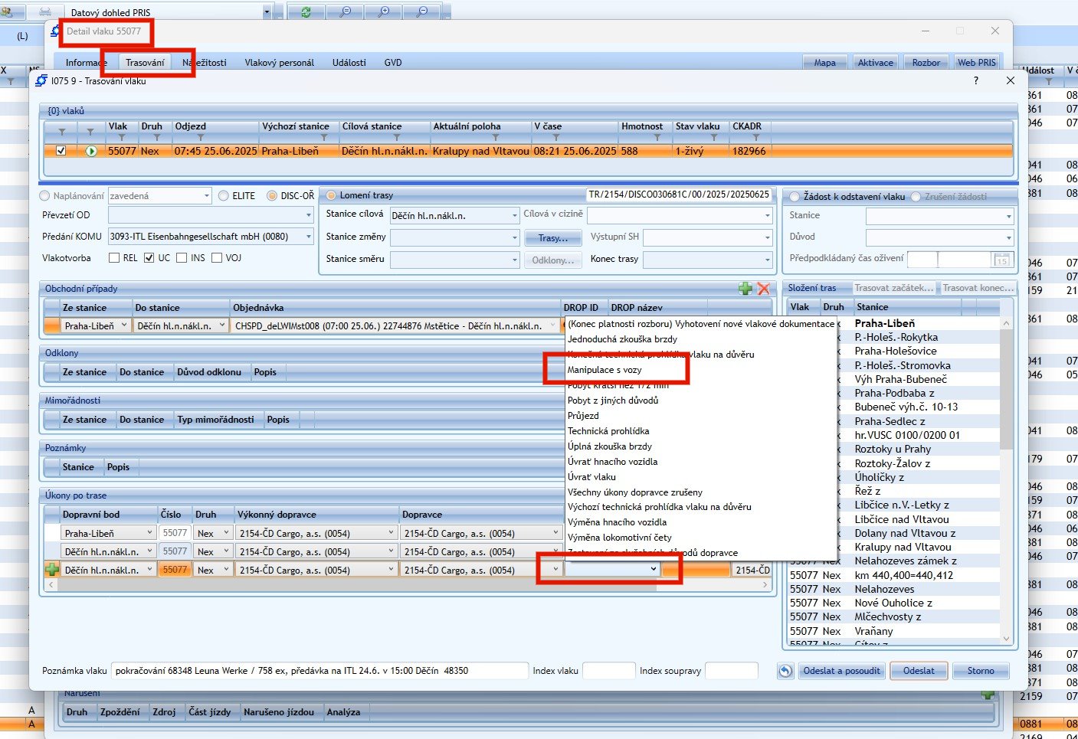Click the Odeslat a posoudit button
Viewport: 1078px width, 739px height.
pyautogui.click(x=842, y=671)
